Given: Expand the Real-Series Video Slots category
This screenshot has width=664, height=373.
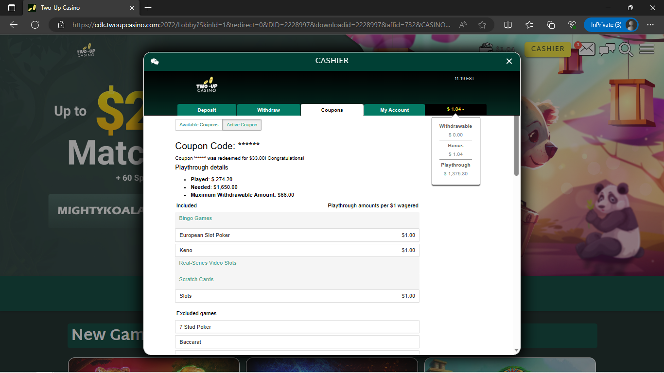Looking at the screenshot, I should point(208,263).
